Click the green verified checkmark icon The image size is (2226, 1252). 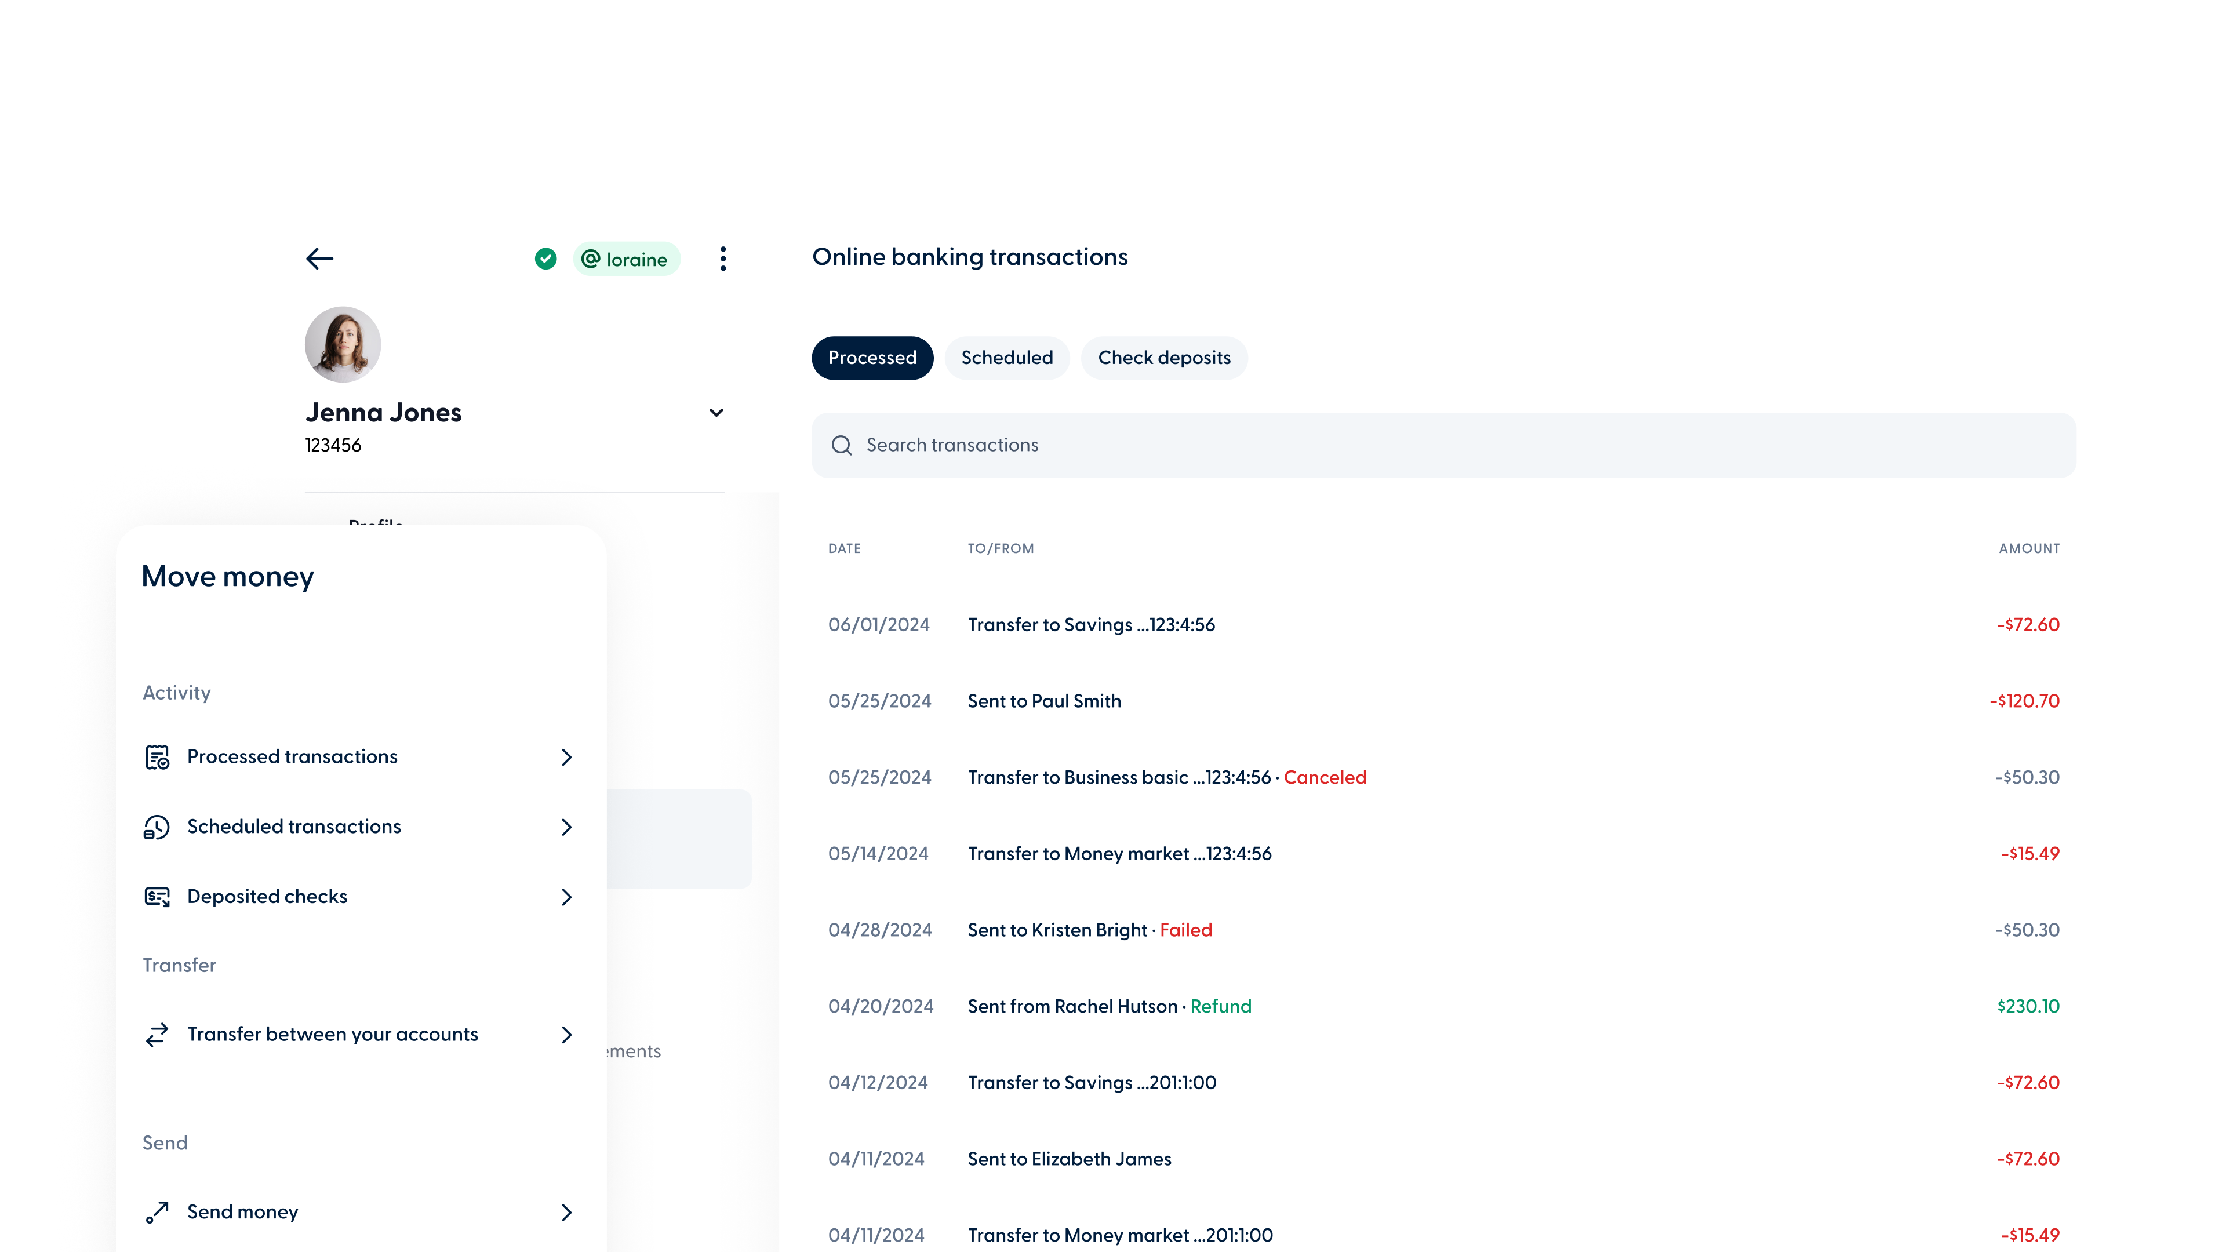(545, 259)
